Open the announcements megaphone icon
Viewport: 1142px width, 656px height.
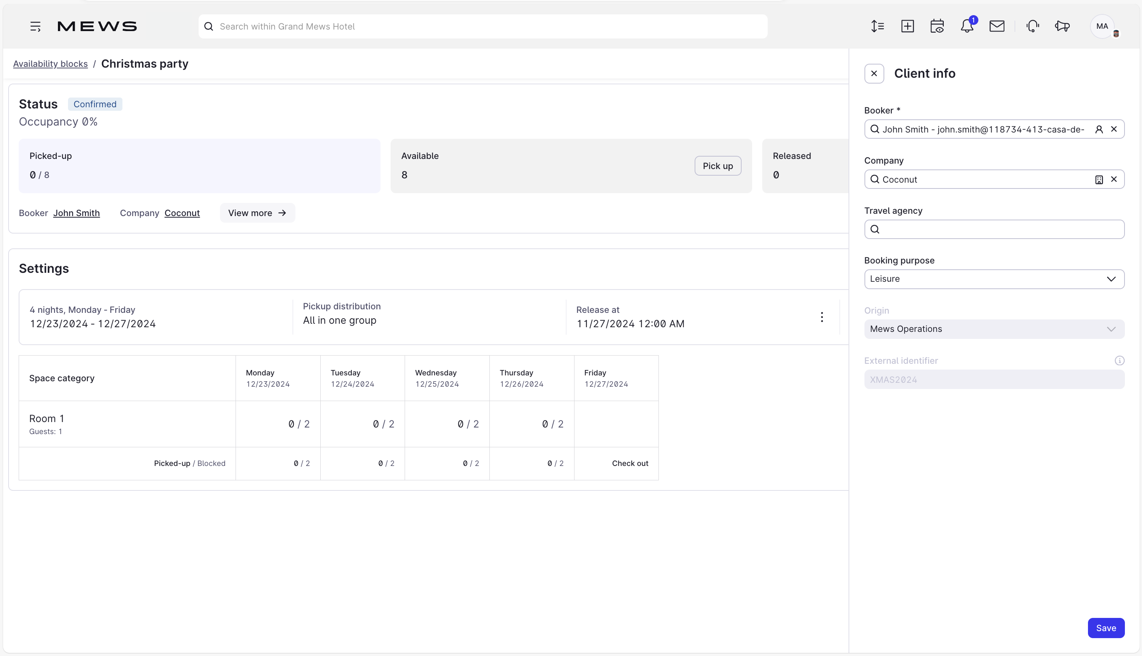coord(1062,26)
